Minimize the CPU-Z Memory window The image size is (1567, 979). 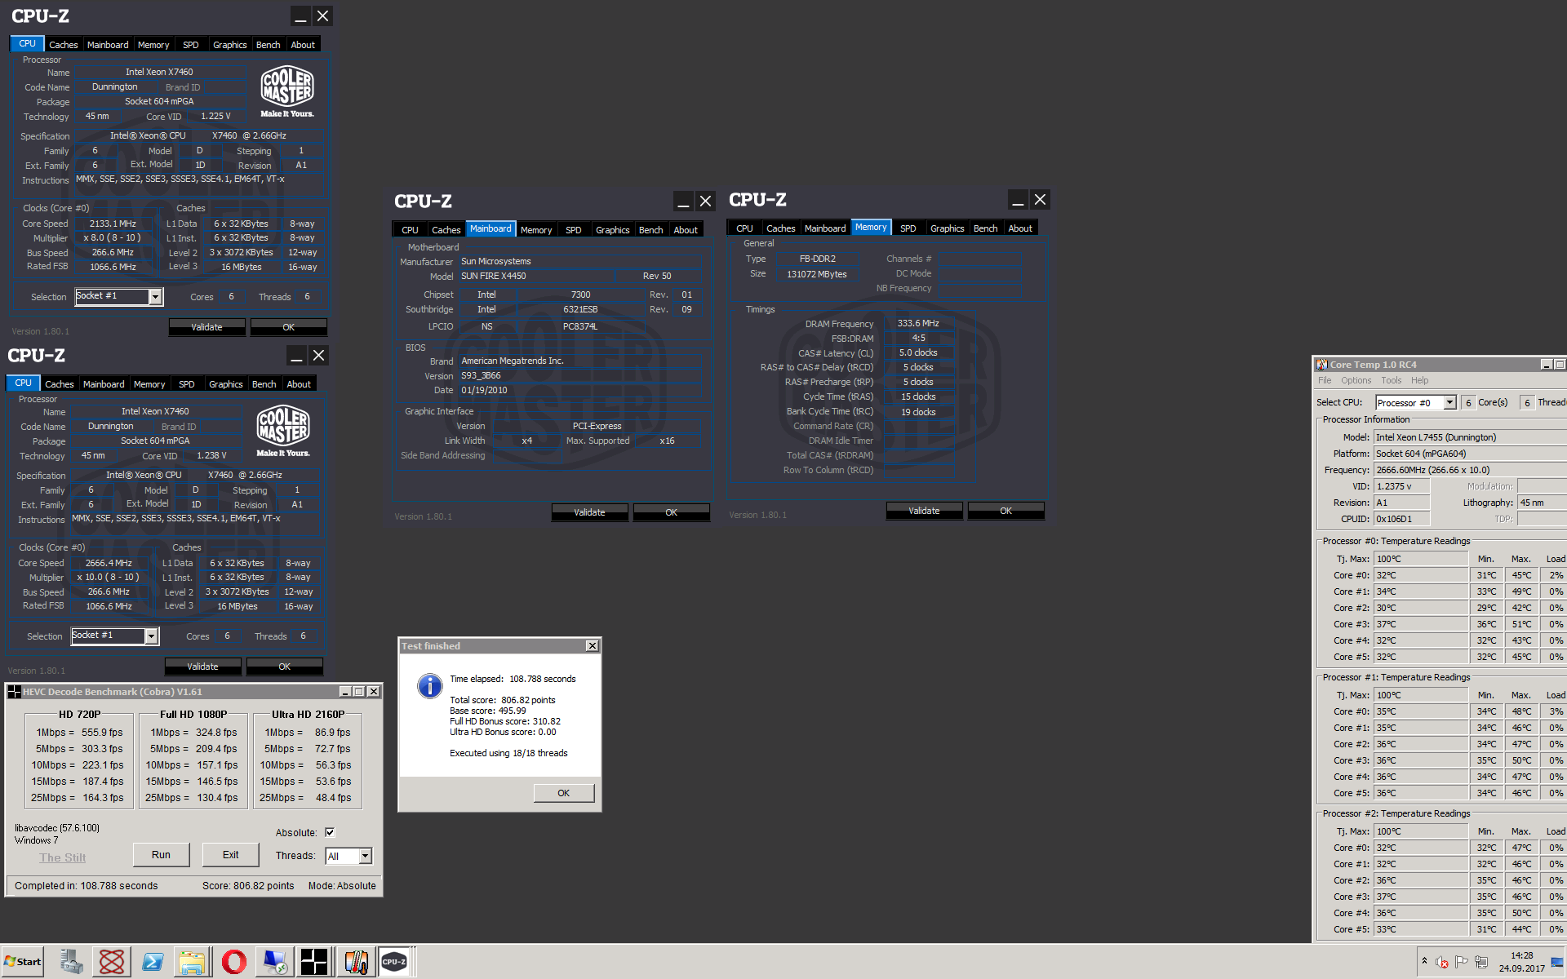click(1019, 200)
